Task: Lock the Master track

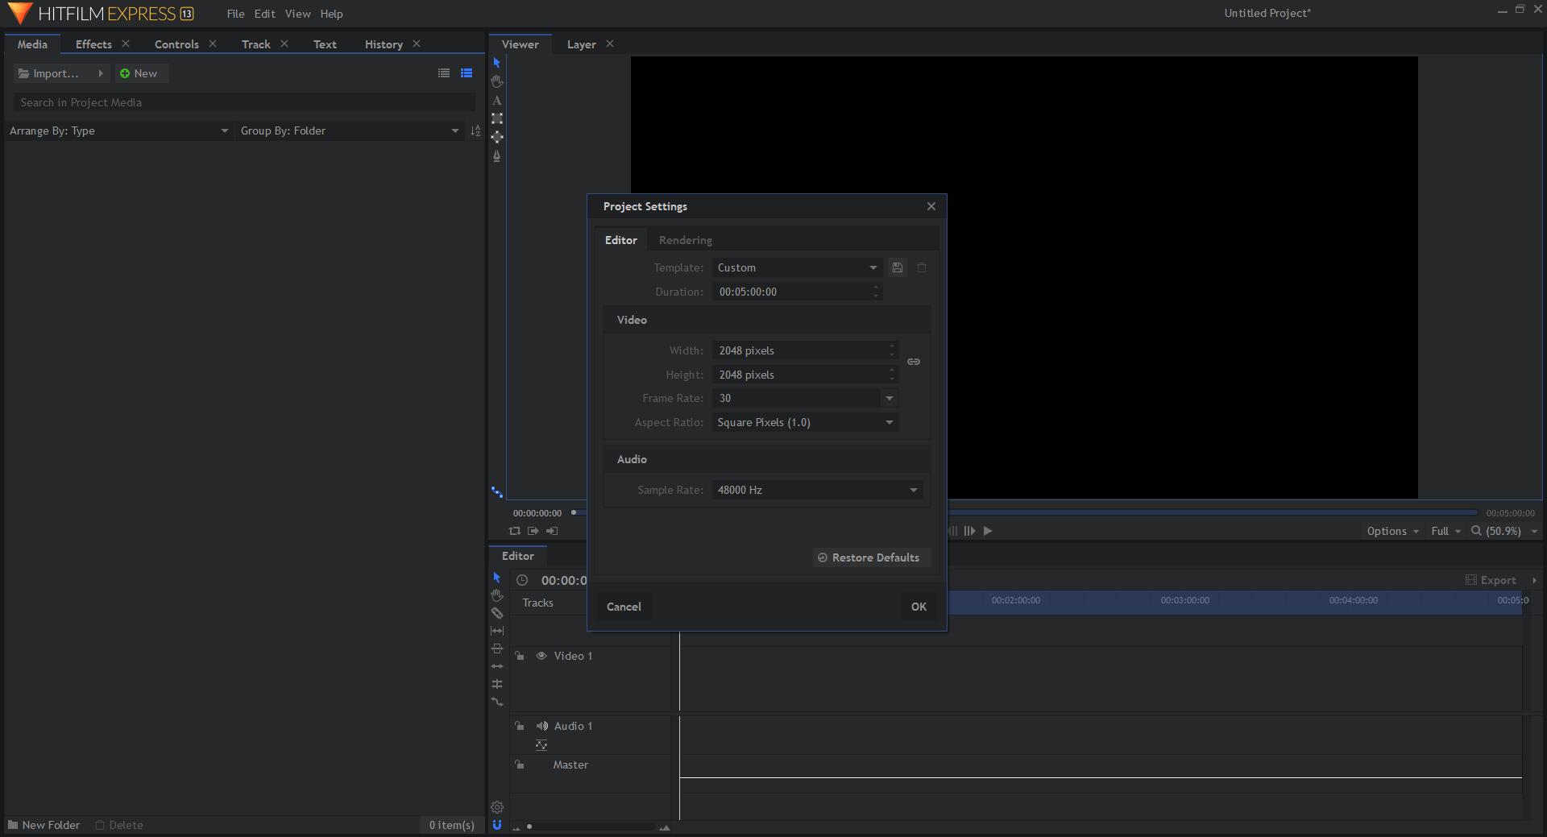Action: tap(520, 764)
